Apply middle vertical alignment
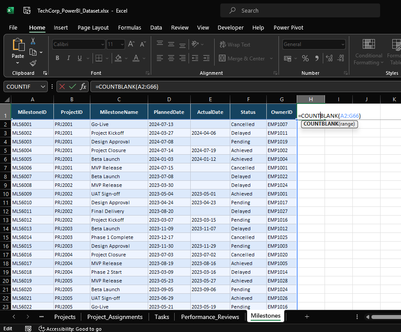 click(x=171, y=44)
